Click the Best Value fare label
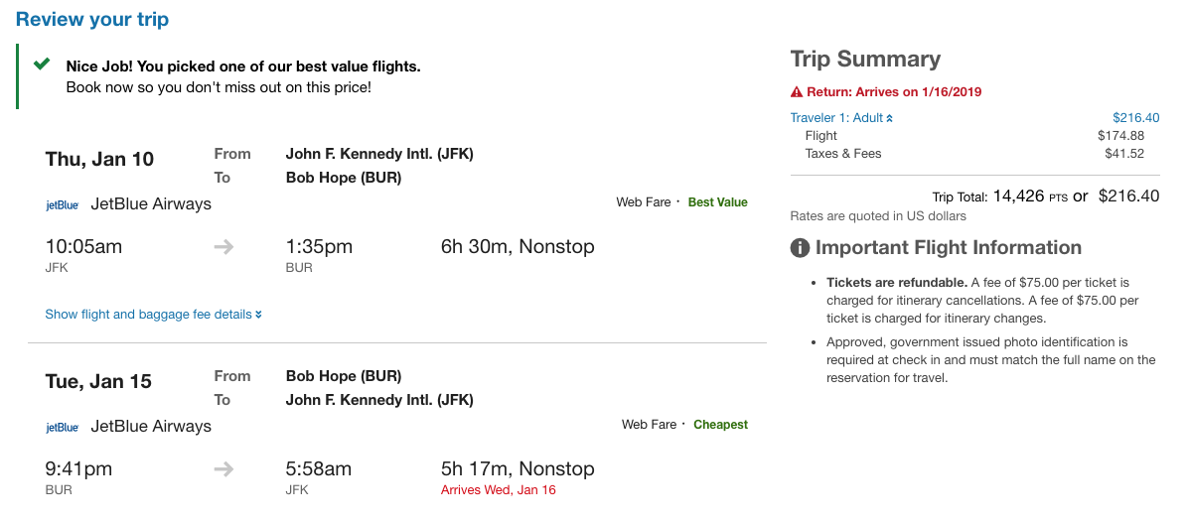The height and width of the screenshot is (523, 1188). coord(717,202)
